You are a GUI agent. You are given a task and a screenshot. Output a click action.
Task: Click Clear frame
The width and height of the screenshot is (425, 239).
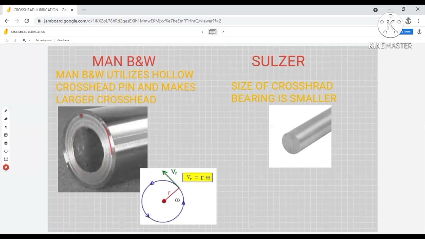click(x=63, y=40)
